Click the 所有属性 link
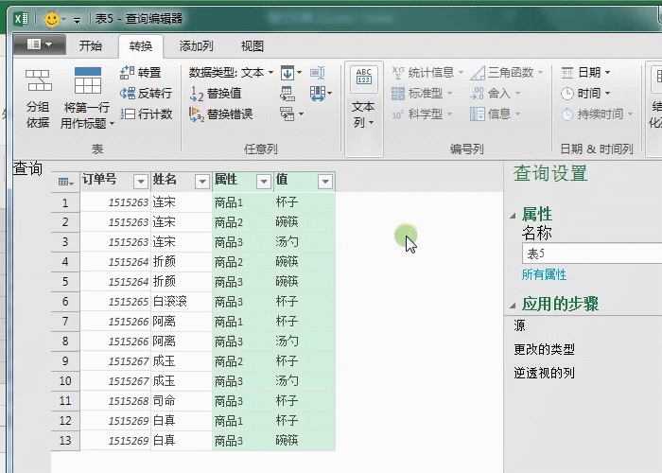 coord(544,274)
